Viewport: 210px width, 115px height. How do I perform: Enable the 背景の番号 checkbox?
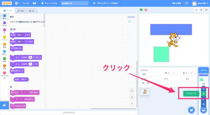[11, 79]
